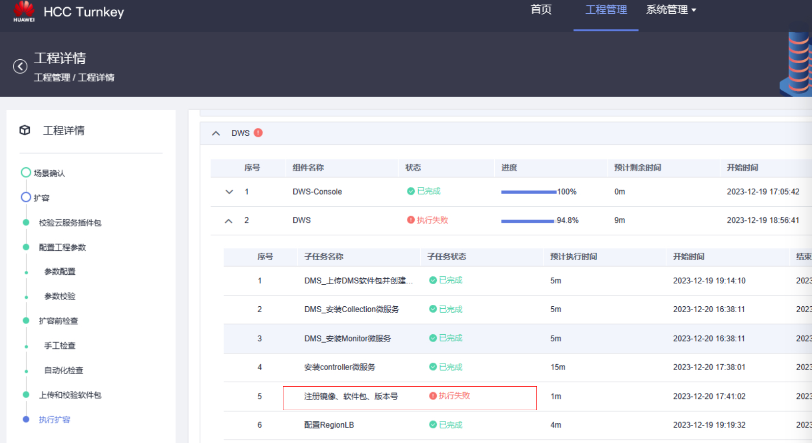The width and height of the screenshot is (812, 443).
Task: Open the 执行扩容 step
Action: click(x=54, y=419)
